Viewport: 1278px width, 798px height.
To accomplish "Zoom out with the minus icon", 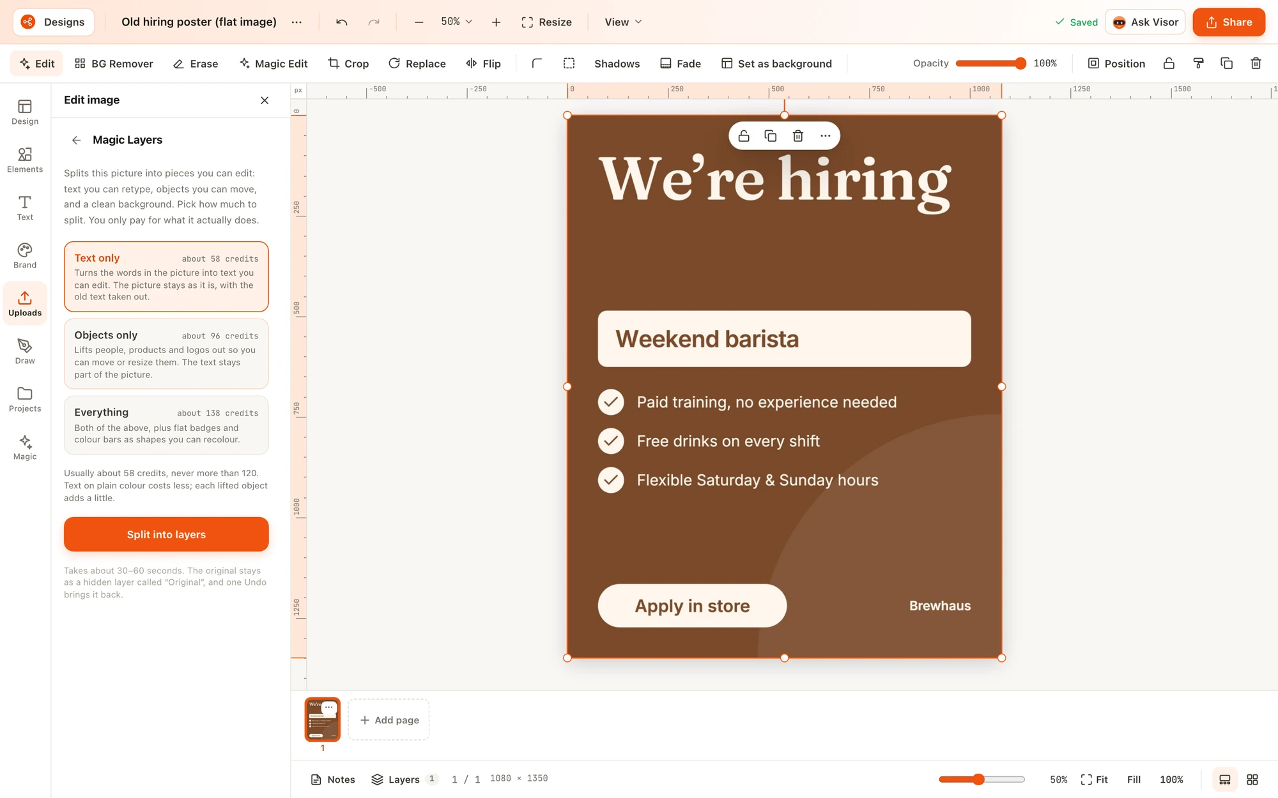I will pyautogui.click(x=419, y=22).
